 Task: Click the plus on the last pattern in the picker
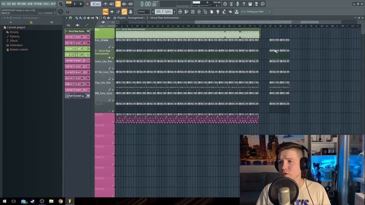[88, 96]
